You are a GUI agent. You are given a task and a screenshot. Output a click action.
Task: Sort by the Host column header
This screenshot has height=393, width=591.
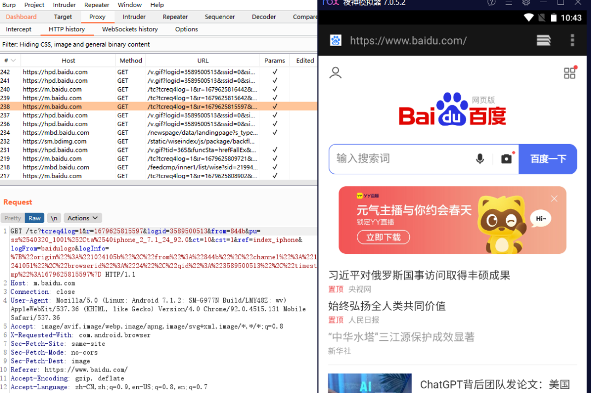68,60
